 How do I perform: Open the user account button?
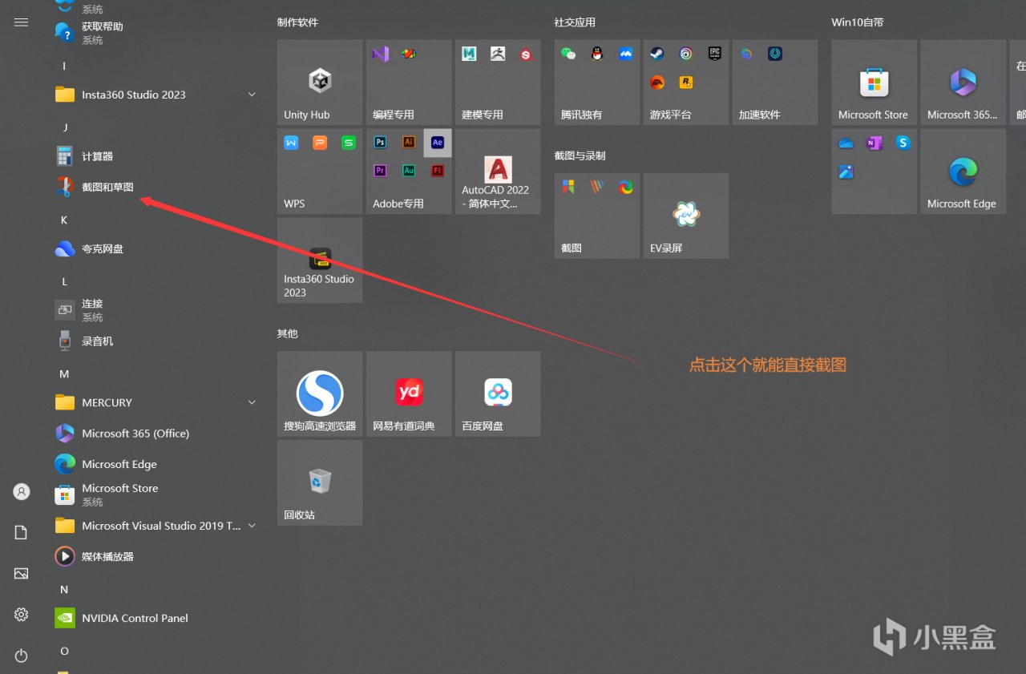pos(22,491)
